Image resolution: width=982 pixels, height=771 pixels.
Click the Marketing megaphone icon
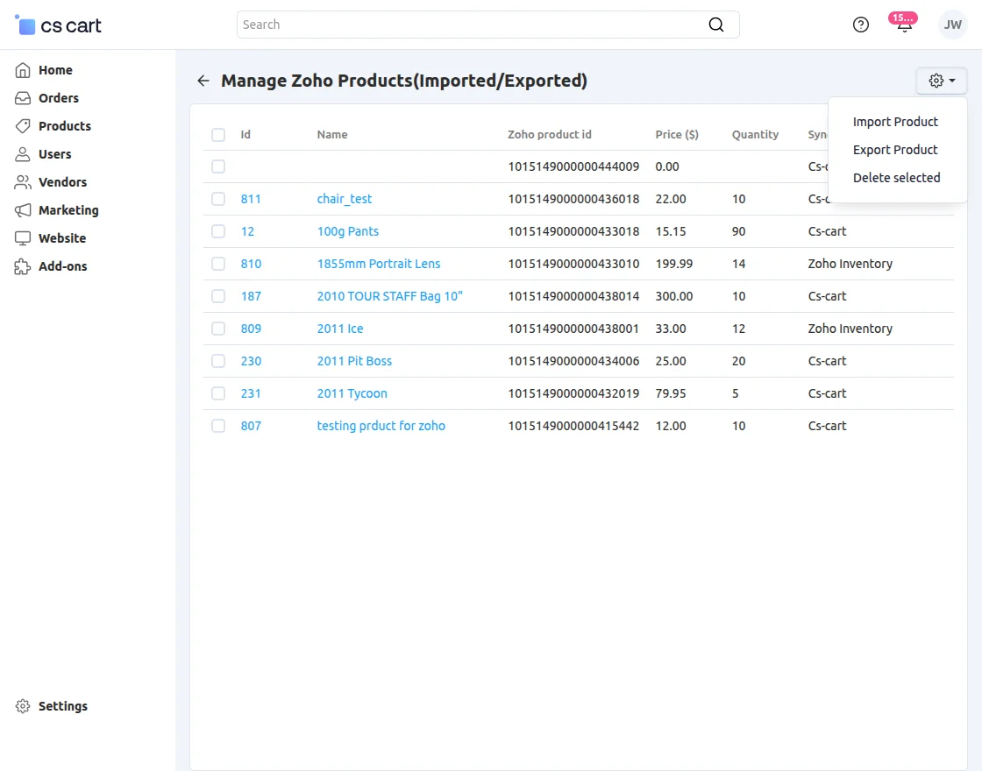23,210
